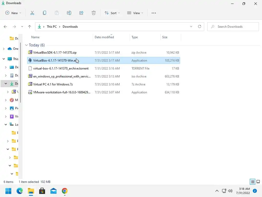262x197 pixels.
Task: Switch to details view layout icon
Action: (x=253, y=182)
